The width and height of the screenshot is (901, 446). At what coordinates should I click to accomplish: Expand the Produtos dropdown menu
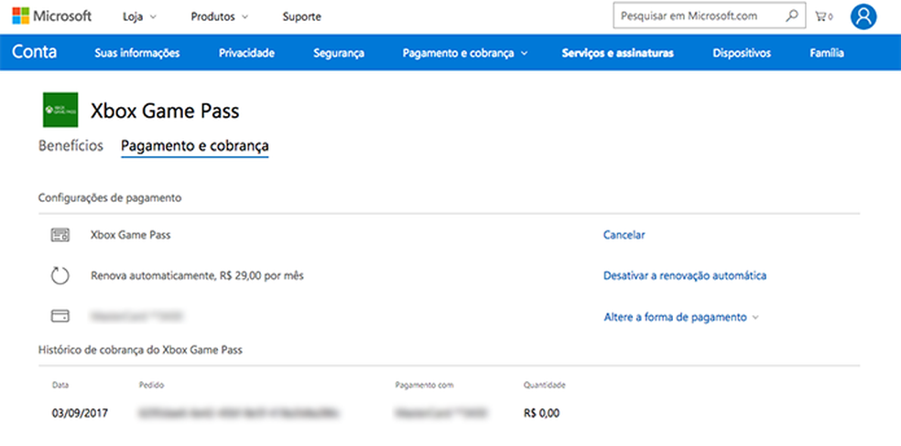(x=220, y=16)
